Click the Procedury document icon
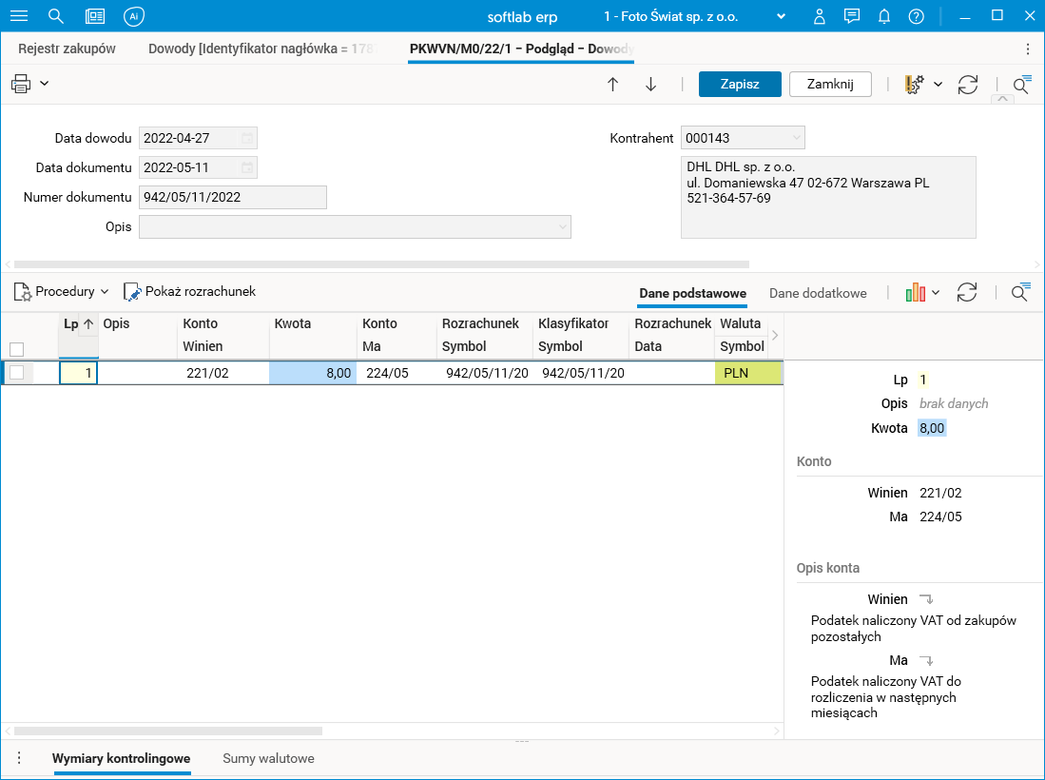Viewport: 1045px width, 780px height. pos(23,292)
